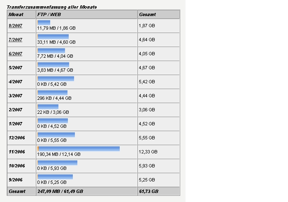Click the Transferzusammenfassung aller Monate title

[x=52, y=7]
